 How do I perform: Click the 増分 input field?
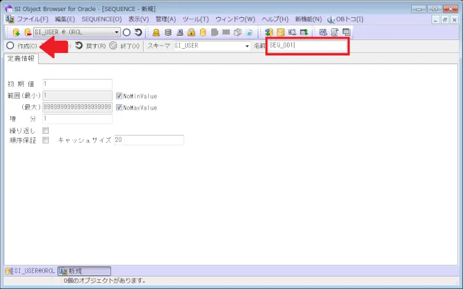[78, 118]
